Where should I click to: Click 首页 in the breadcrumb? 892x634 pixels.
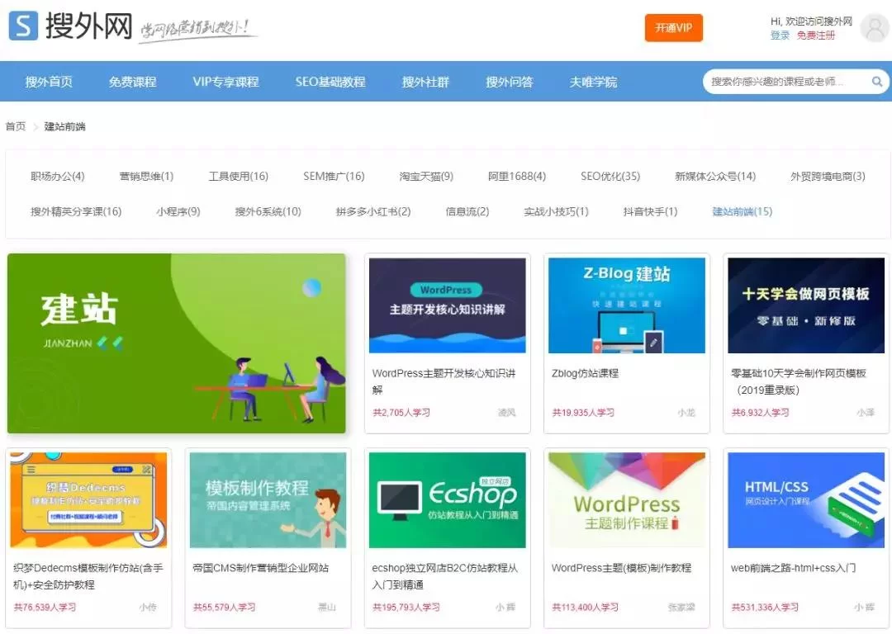(x=15, y=126)
